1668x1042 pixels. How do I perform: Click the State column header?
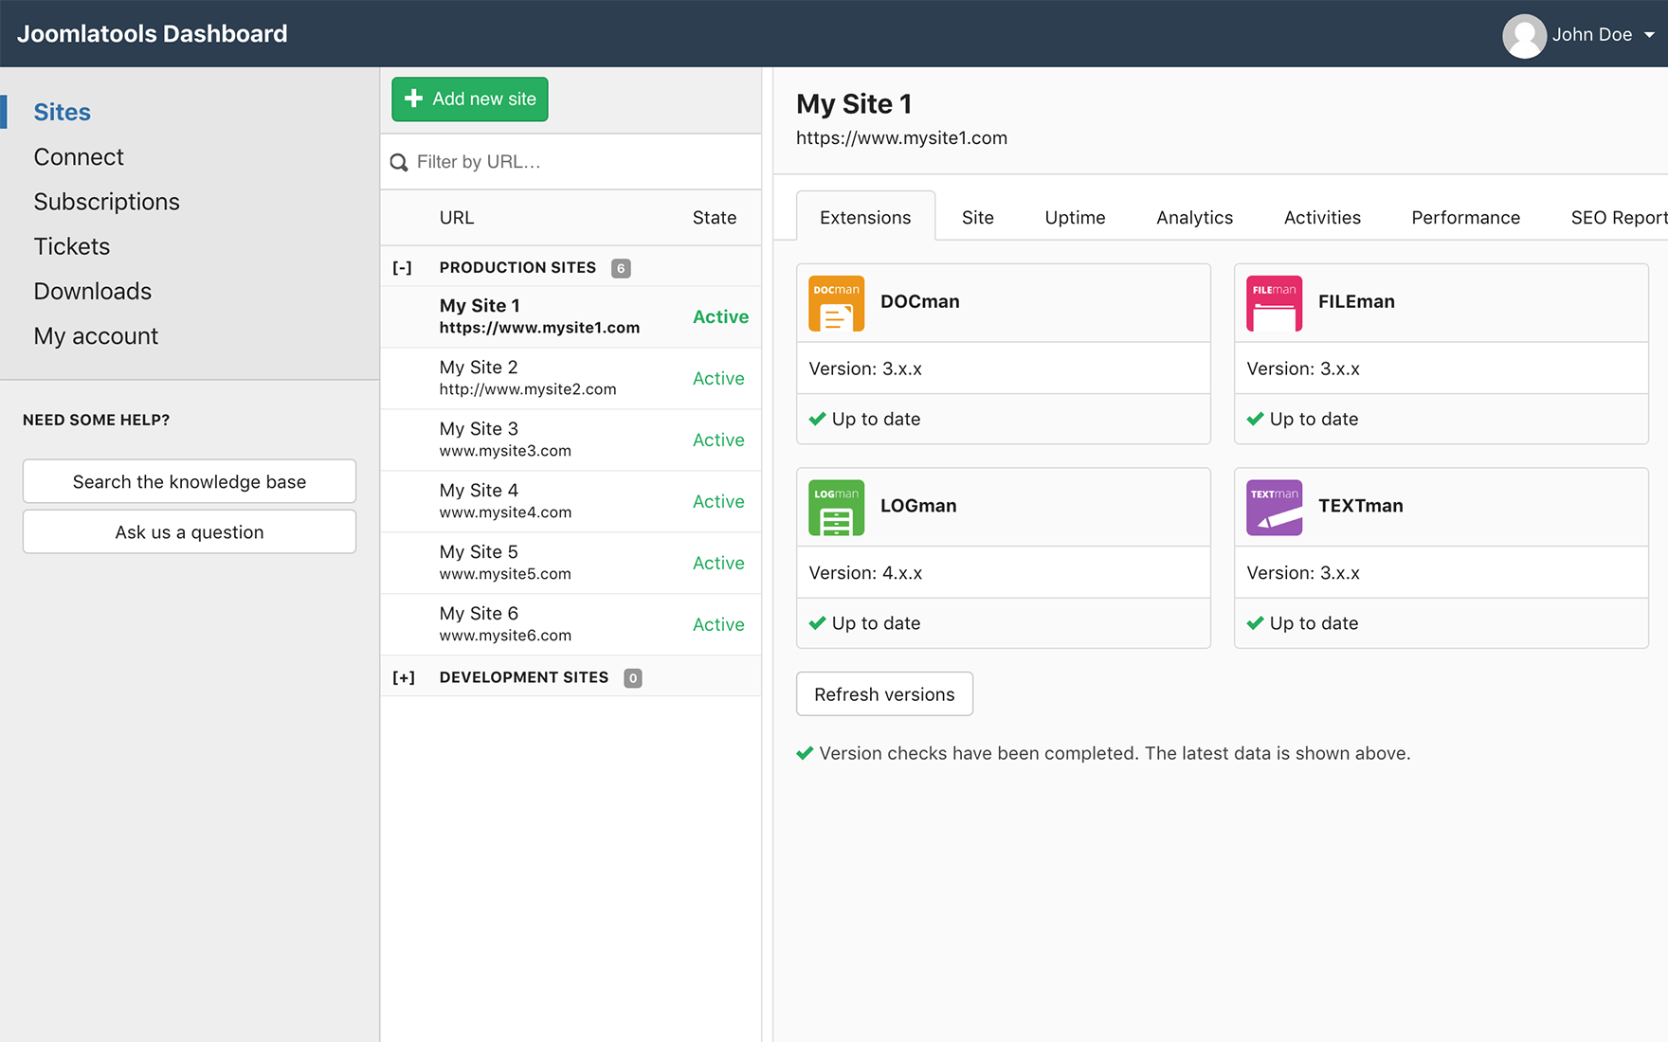pos(715,218)
